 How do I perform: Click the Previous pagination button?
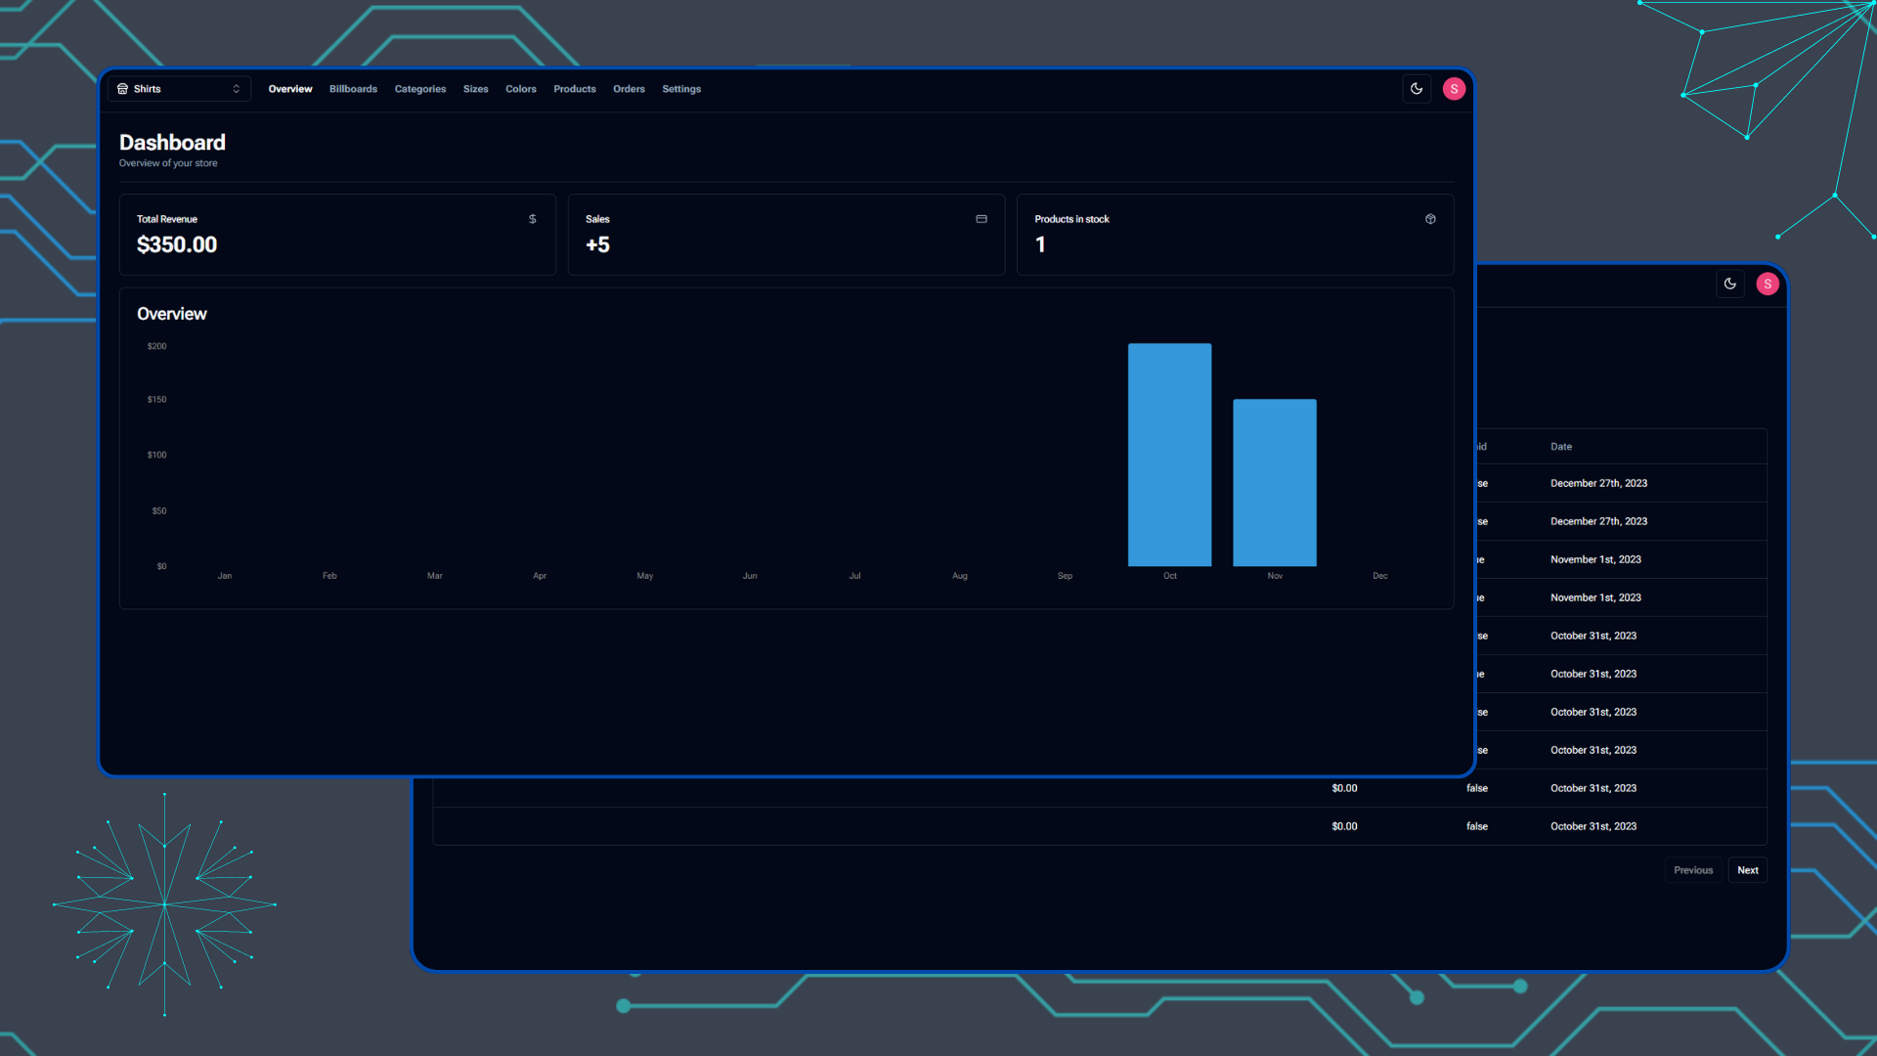[x=1692, y=870]
